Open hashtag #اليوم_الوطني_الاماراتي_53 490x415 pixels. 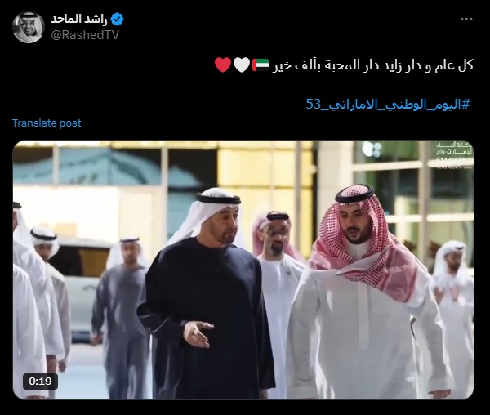pos(388,104)
